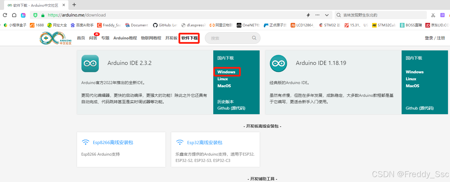Screen dimensions: 450x182
Task: Download Windows version of Arduino IDE 2.3.2
Action: tap(227, 72)
